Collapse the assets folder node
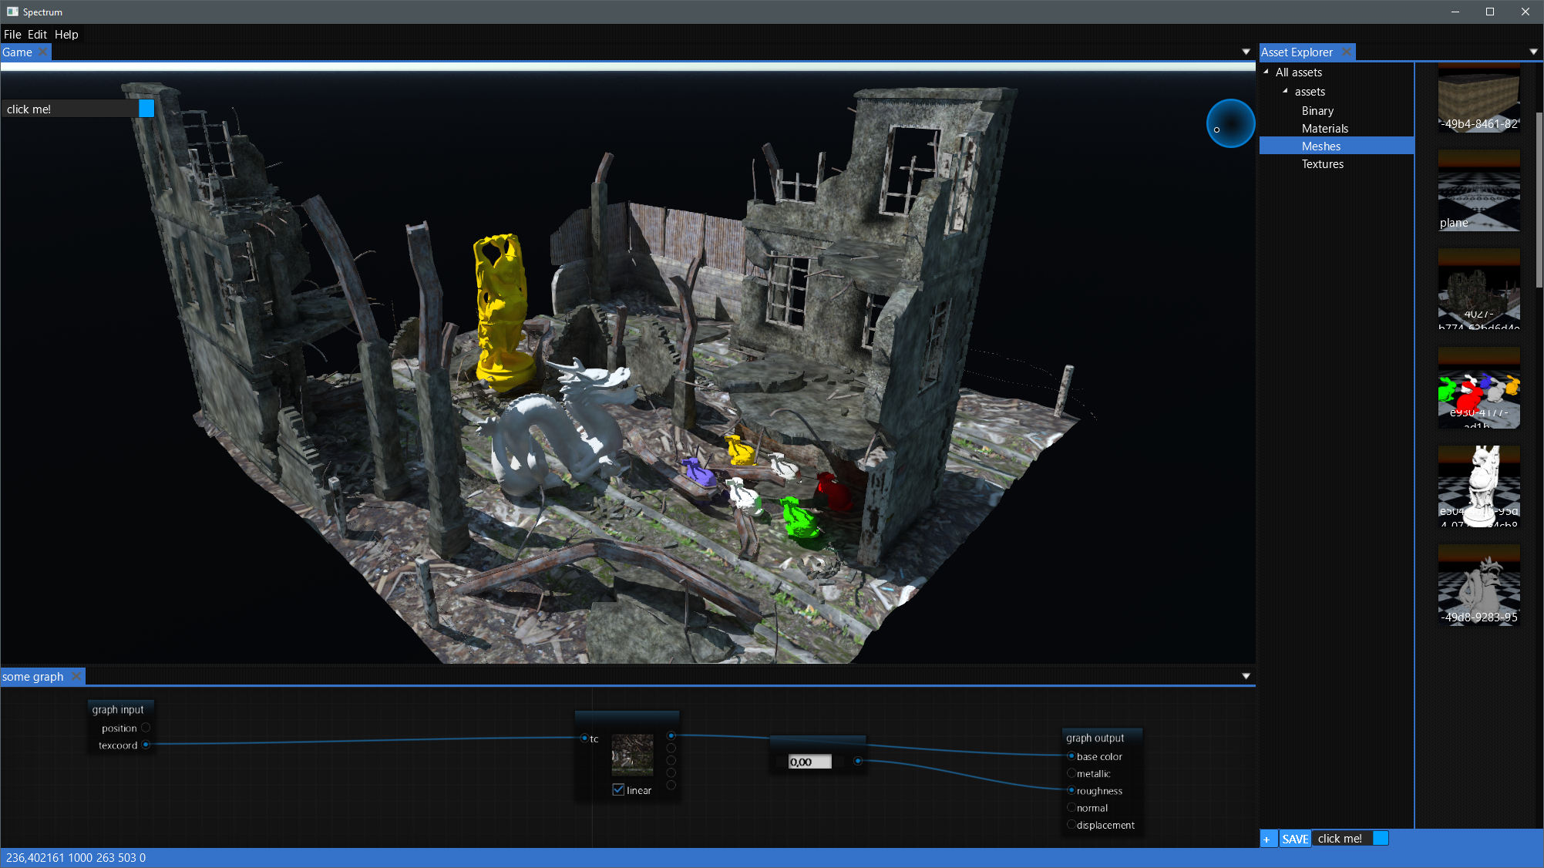 (x=1285, y=91)
